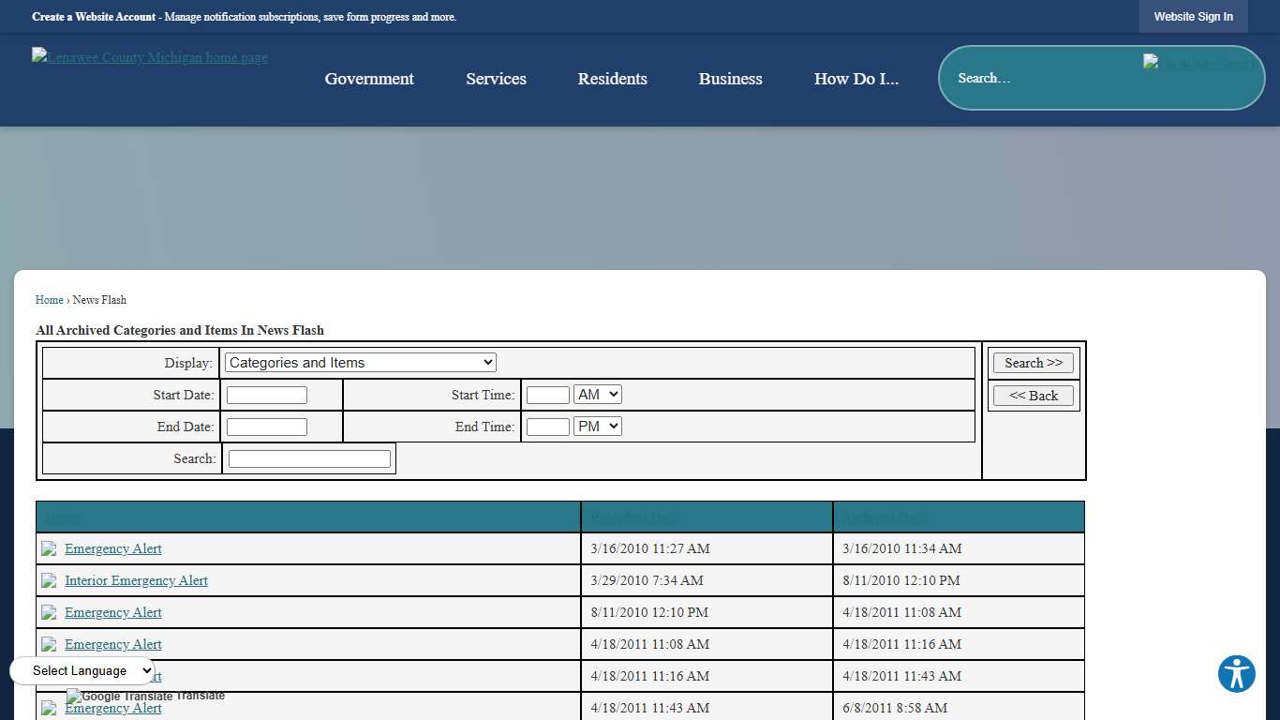Viewport: 1280px width, 720px height.
Task: Open the Residents menu
Action: (612, 79)
